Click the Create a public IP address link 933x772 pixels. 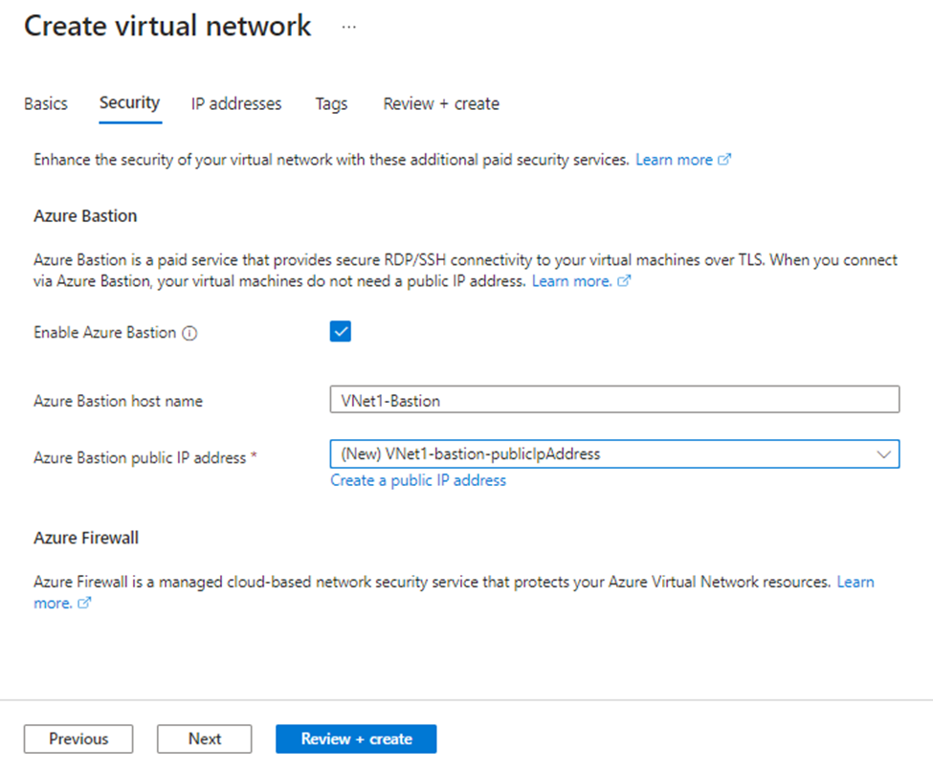tap(418, 480)
